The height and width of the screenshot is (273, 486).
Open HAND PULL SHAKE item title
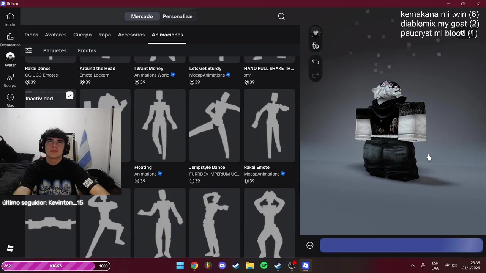coord(269,69)
